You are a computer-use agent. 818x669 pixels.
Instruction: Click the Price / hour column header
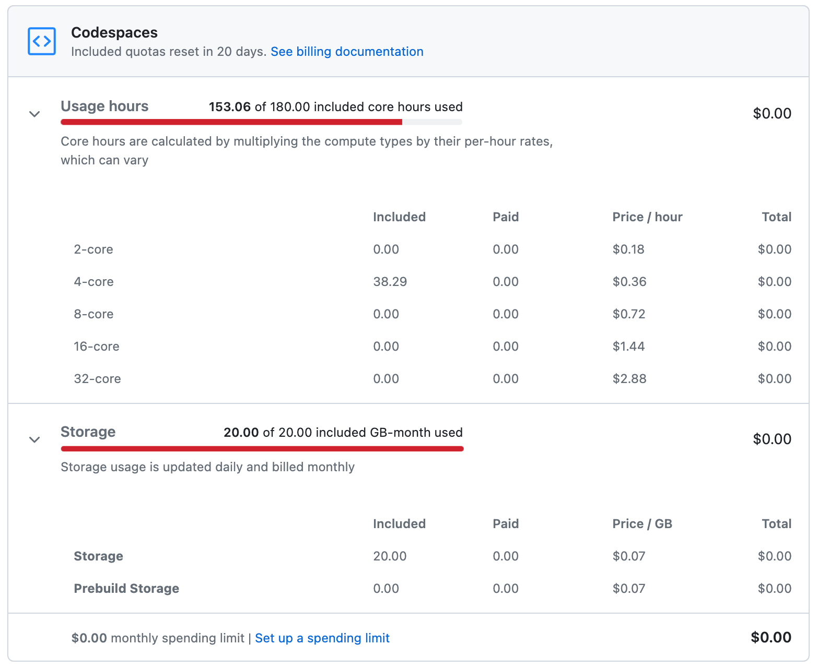647,217
